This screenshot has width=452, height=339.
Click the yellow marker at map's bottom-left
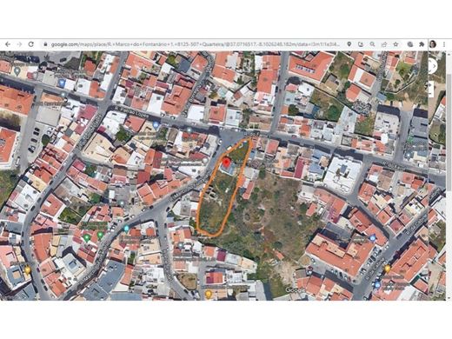pos(27,270)
